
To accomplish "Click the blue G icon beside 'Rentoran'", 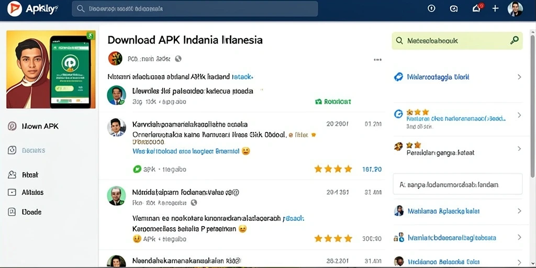I will [398, 114].
